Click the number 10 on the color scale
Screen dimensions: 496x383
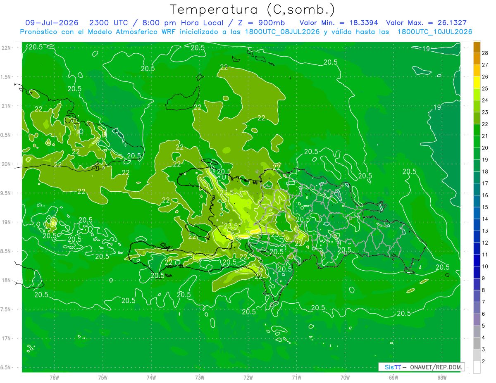485,266
